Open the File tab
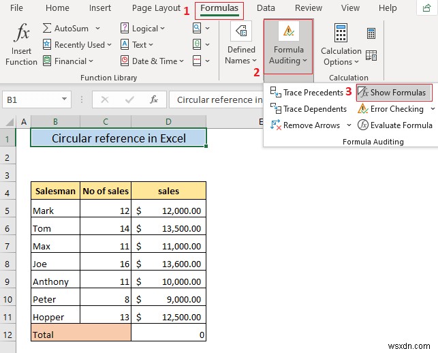 (x=16, y=7)
